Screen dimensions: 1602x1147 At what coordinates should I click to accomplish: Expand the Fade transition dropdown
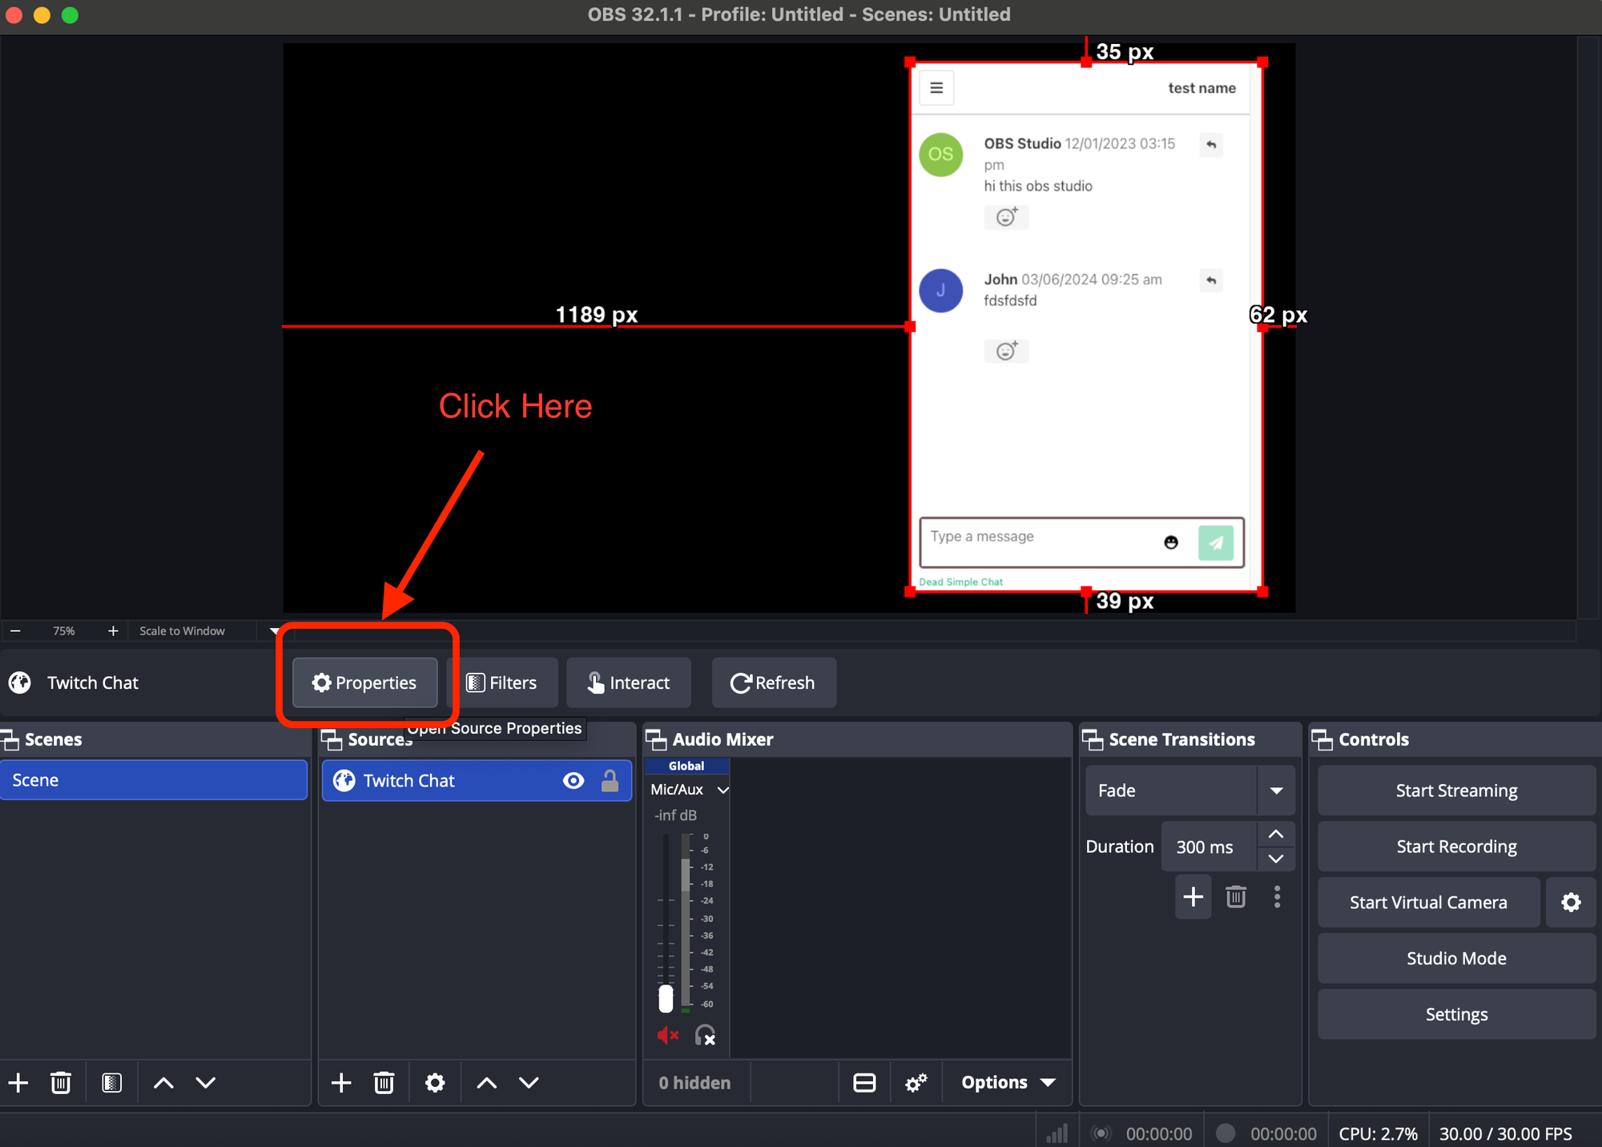1276,791
